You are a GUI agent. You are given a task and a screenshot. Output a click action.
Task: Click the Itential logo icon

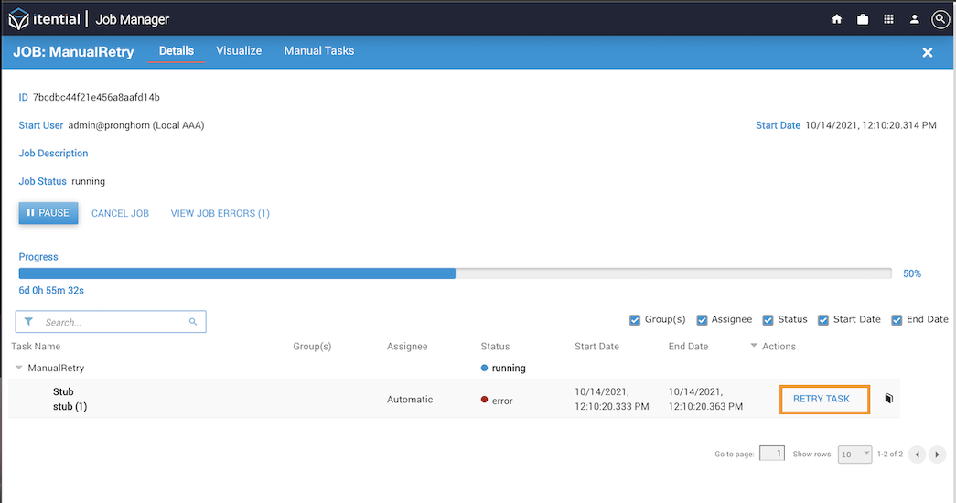[19, 19]
